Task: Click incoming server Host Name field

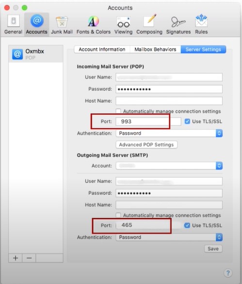Action: point(169,101)
